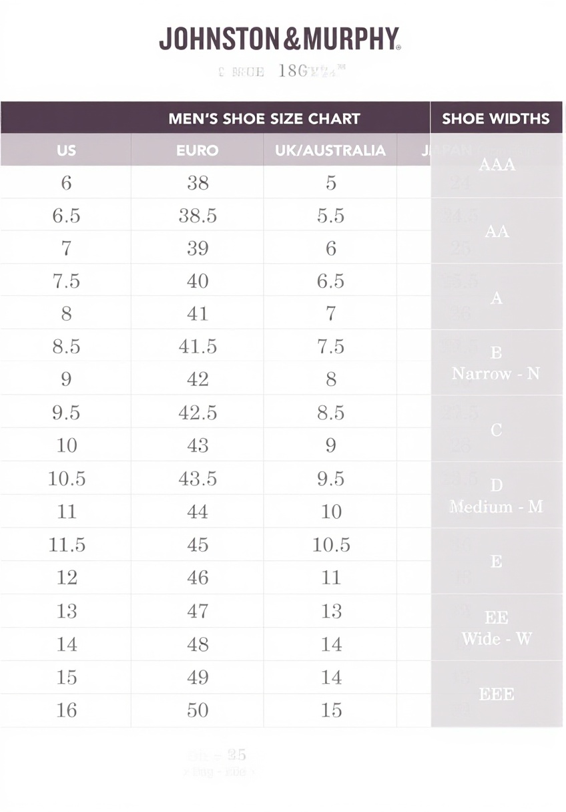Image resolution: width=566 pixels, height=812 pixels.
Task: Click the EURO column header
Action: pyautogui.click(x=198, y=150)
